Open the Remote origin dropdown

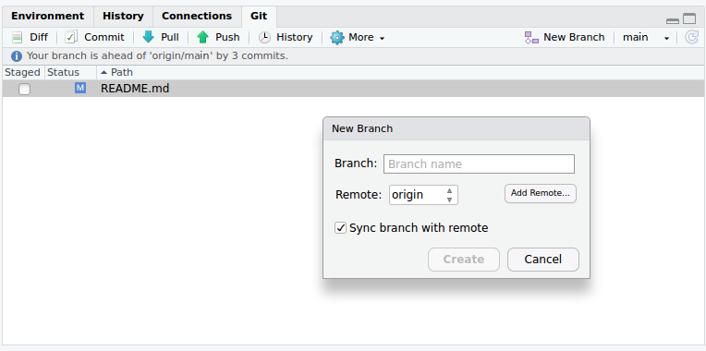click(423, 195)
